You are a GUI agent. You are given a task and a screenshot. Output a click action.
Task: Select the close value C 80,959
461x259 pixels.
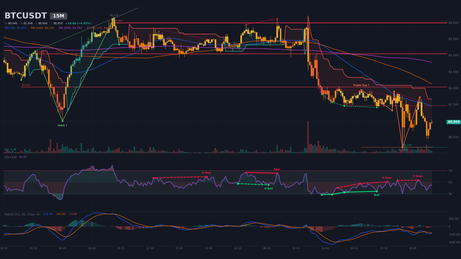pyautogui.click(x=56, y=23)
